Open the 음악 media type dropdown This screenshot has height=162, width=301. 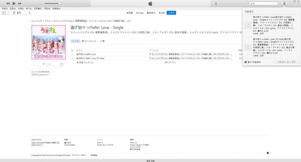point(21,13)
